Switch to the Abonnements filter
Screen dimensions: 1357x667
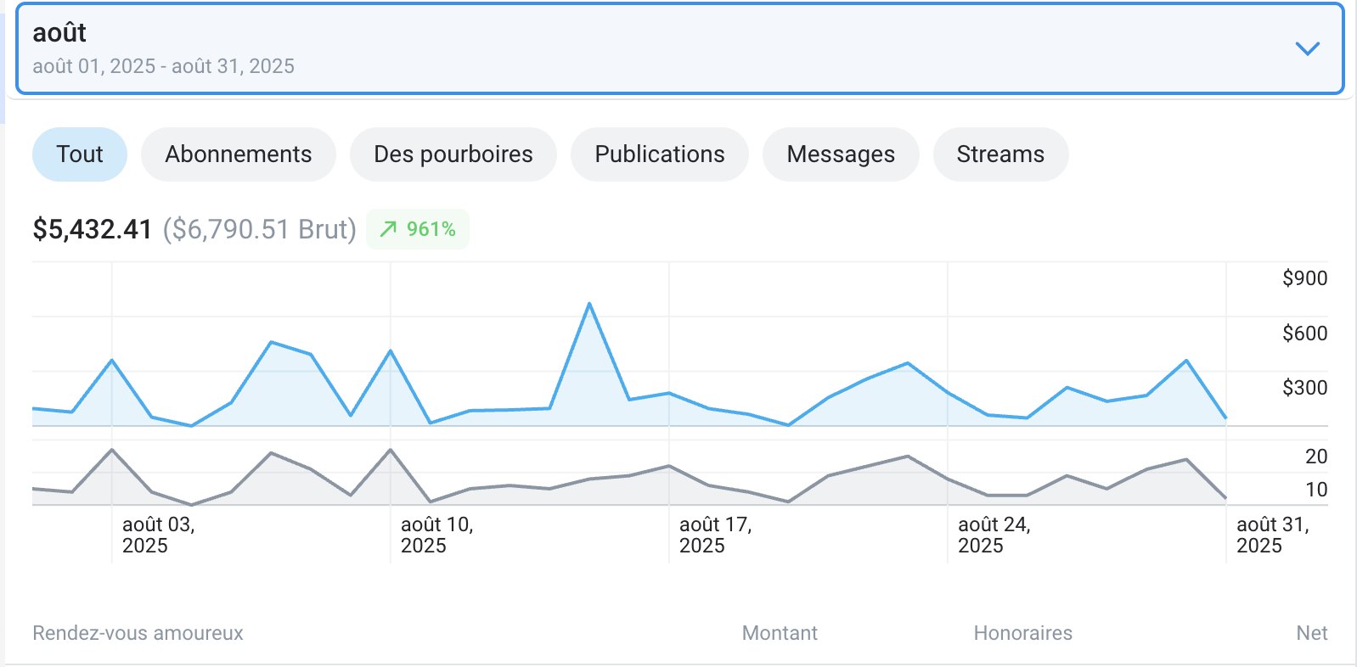pyautogui.click(x=238, y=154)
